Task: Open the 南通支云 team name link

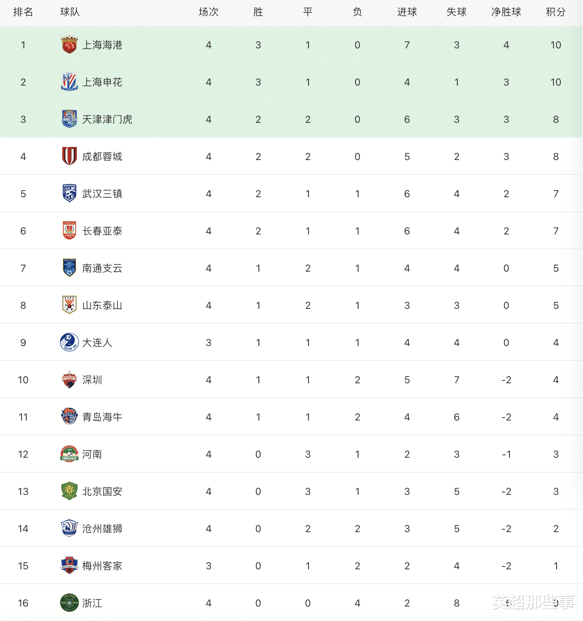Action: (102, 268)
